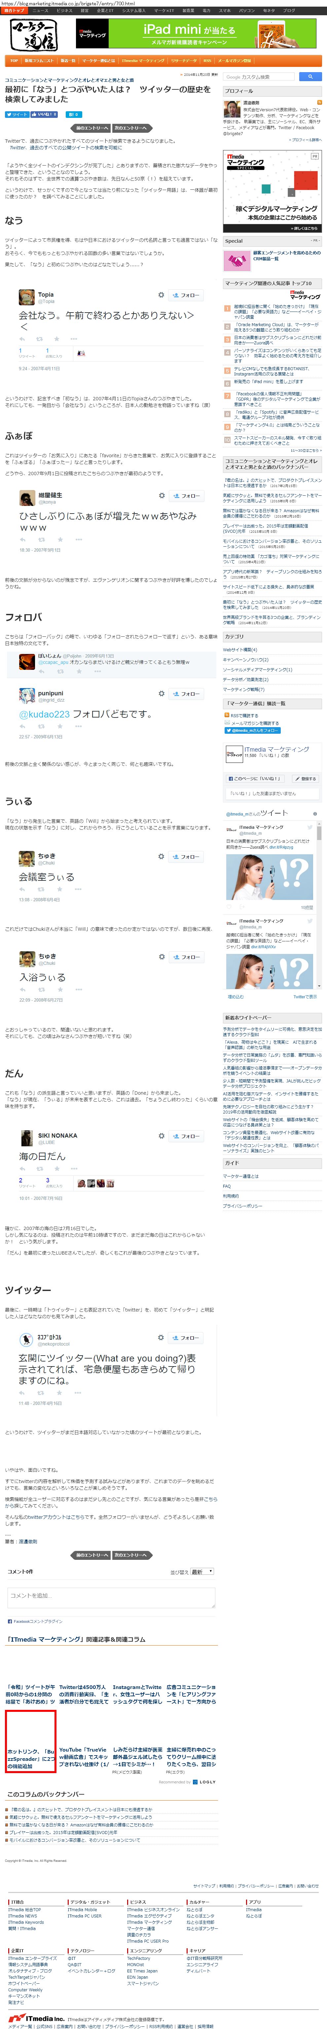Toggle the Facebook Like button under article title
This screenshot has height=2036, width=327.
point(45,115)
